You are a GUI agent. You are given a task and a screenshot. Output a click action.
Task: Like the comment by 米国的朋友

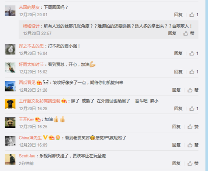(x=194, y=15)
